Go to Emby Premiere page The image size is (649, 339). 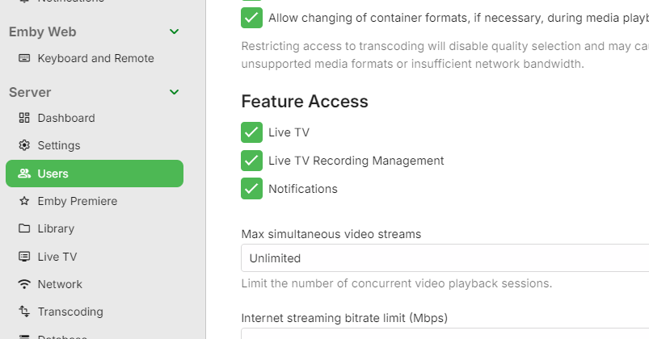tap(78, 201)
